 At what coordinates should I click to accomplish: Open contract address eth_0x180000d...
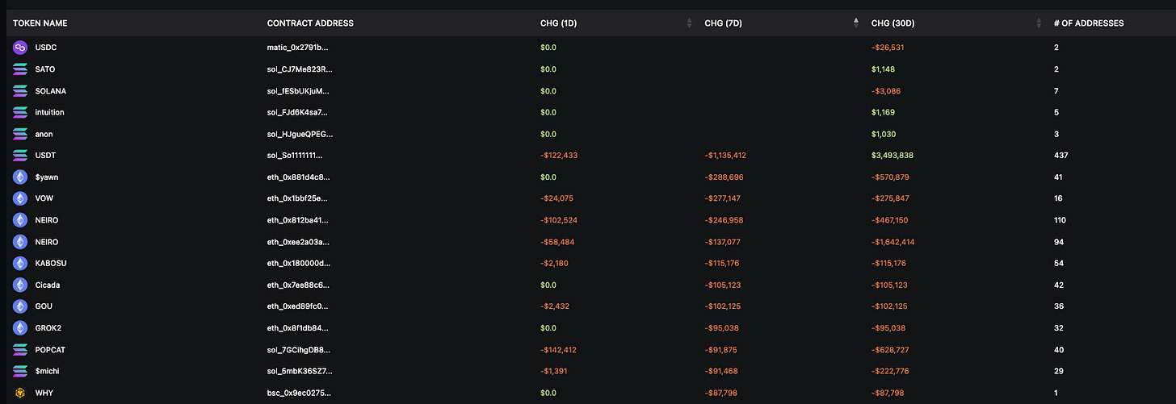[x=298, y=263]
